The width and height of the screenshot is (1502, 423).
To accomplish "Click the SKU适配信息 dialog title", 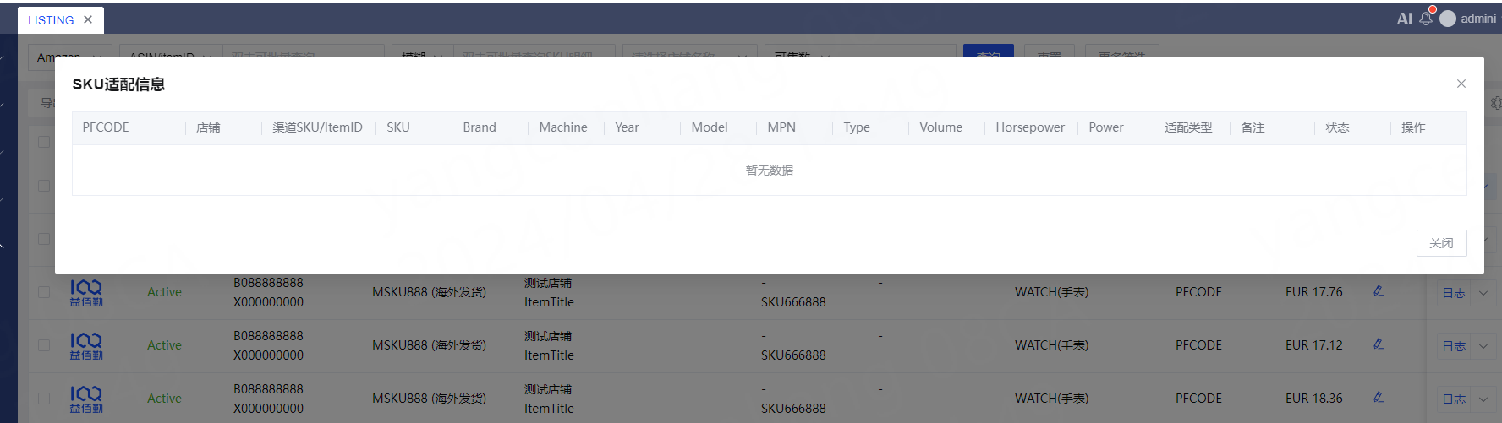I will pos(118,84).
